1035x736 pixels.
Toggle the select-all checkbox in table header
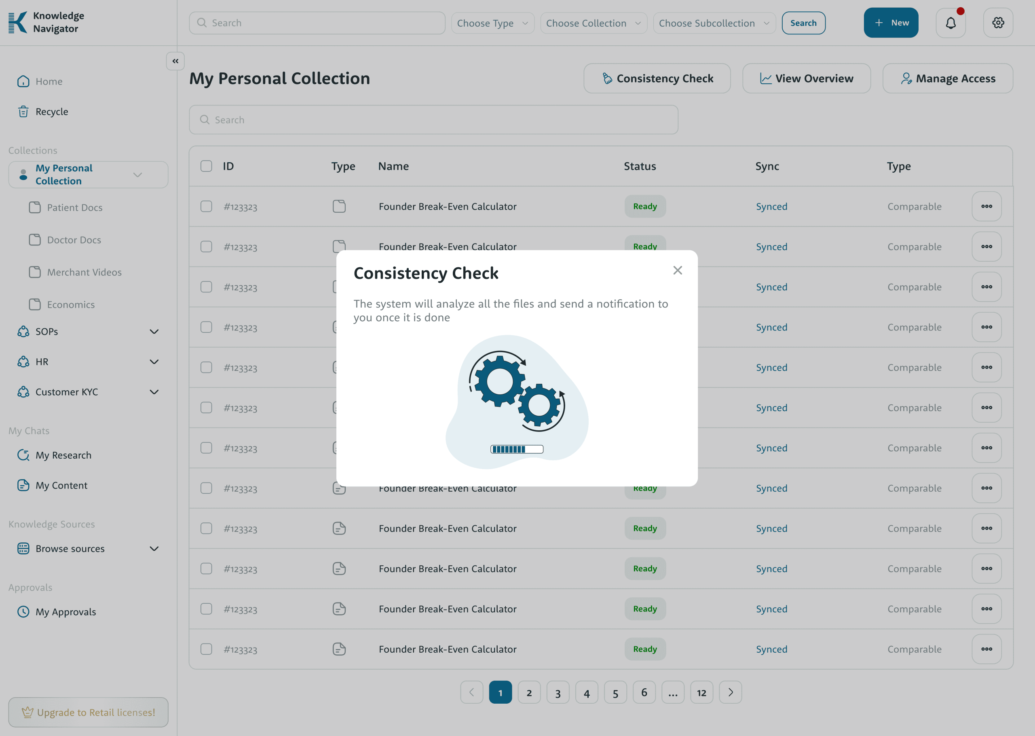coord(206,166)
